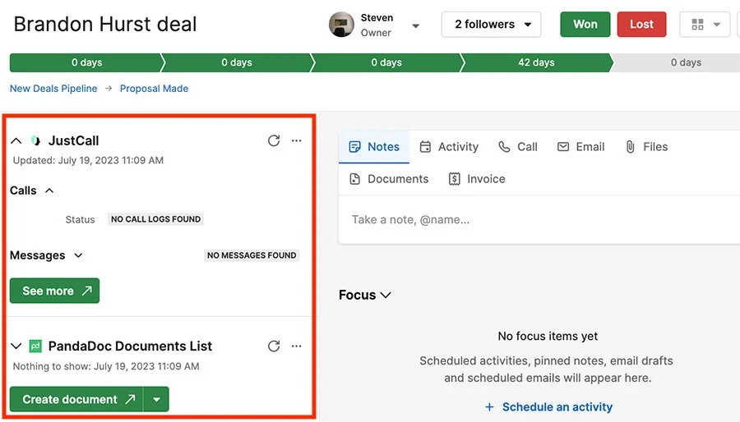Open the Create document dropdown arrow
The image size is (740, 422).
click(x=156, y=399)
